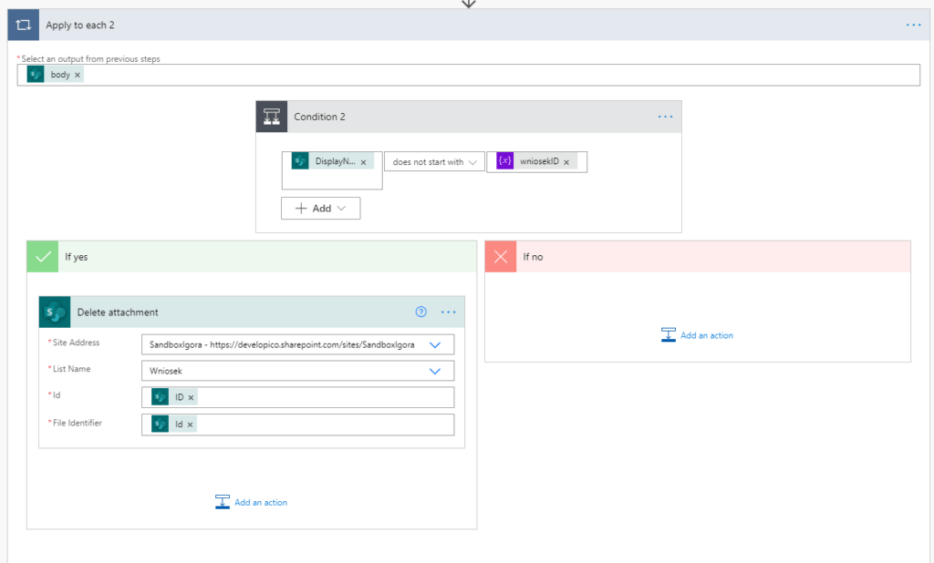This screenshot has width=934, height=563.
Task: Click Add an action under If yes
Action: (x=259, y=502)
